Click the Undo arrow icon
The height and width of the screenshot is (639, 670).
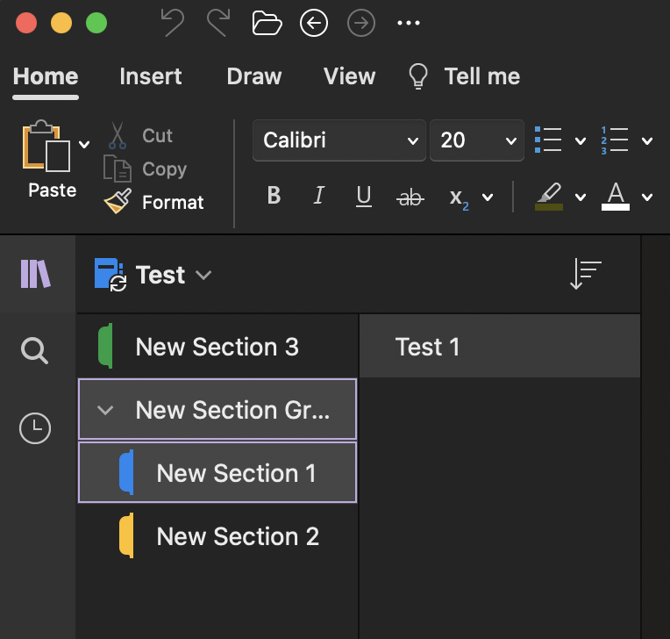[x=173, y=23]
